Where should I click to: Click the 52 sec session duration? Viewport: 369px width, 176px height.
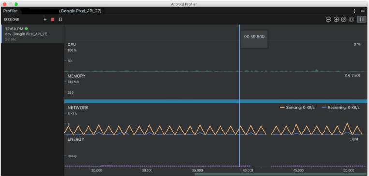tap(11, 39)
